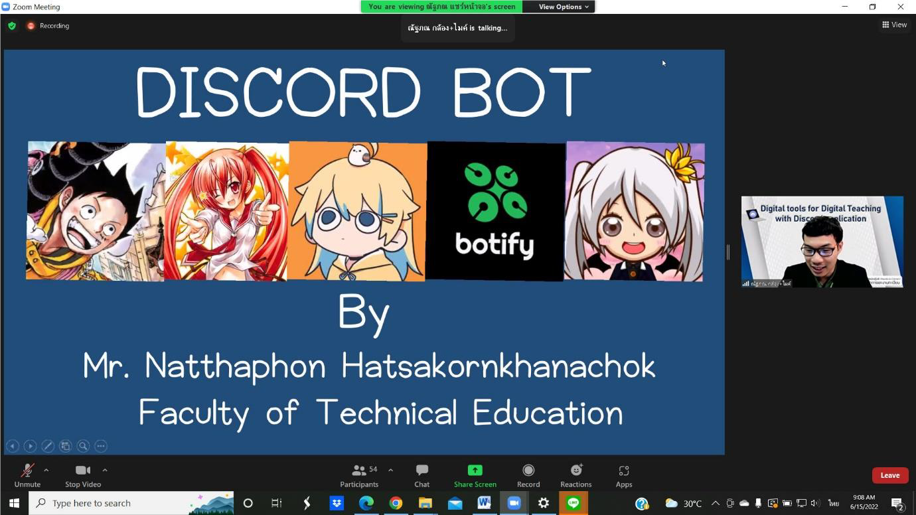Open Dropbox from taskbar
The image size is (916, 515).
tap(337, 503)
